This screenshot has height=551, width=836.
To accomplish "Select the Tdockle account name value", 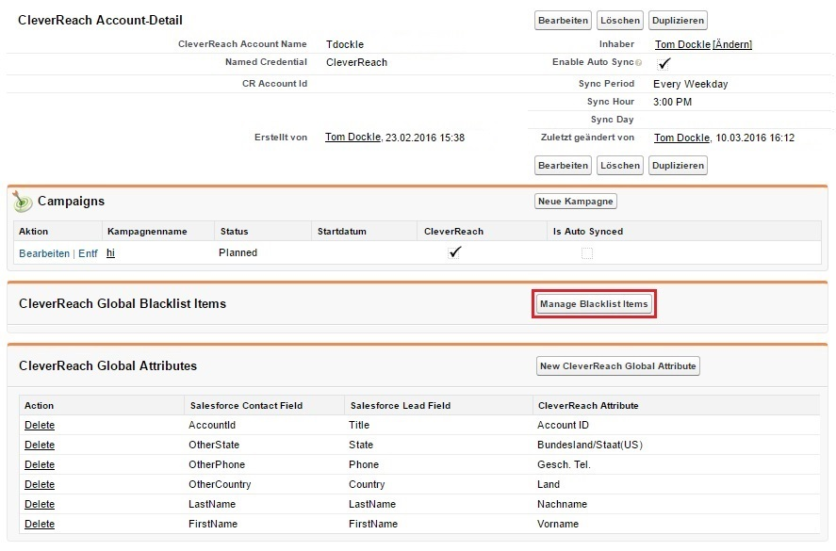I will pos(345,44).
